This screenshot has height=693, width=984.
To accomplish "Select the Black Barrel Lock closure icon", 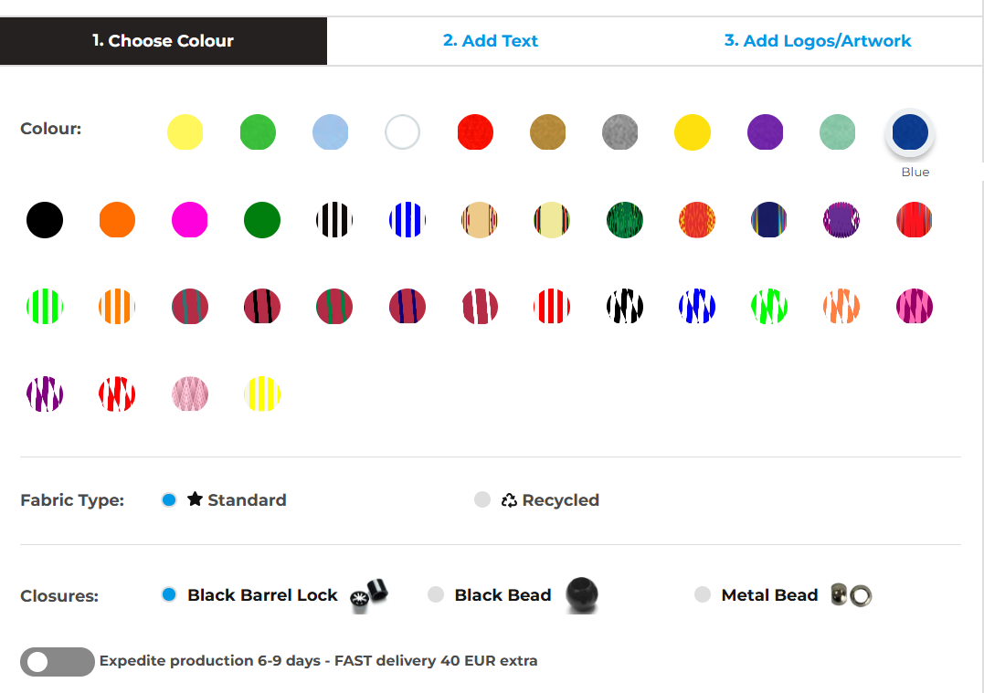I will (370, 594).
